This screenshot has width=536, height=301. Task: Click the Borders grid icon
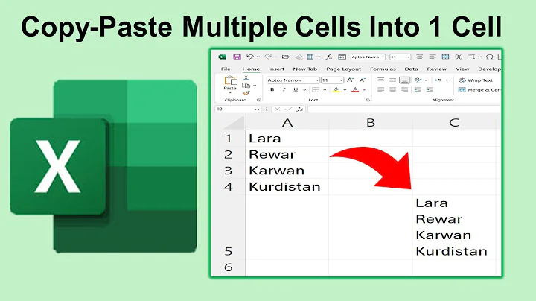pos(316,90)
